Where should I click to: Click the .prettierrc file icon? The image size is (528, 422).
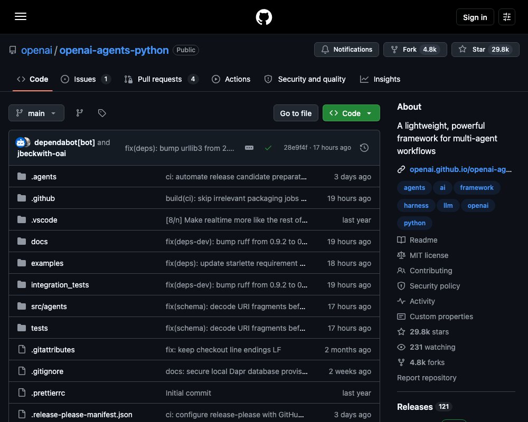(22, 392)
